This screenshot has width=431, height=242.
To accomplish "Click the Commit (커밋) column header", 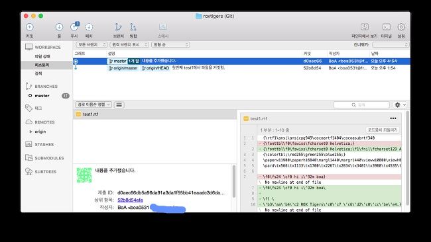I will [307, 54].
